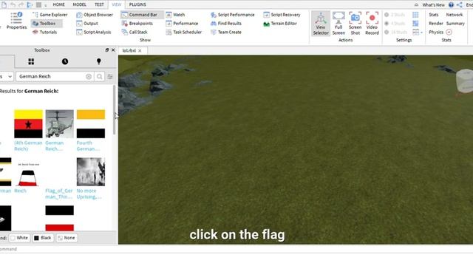
Task: Open Toolbox Recent clock tab
Action: (65, 61)
